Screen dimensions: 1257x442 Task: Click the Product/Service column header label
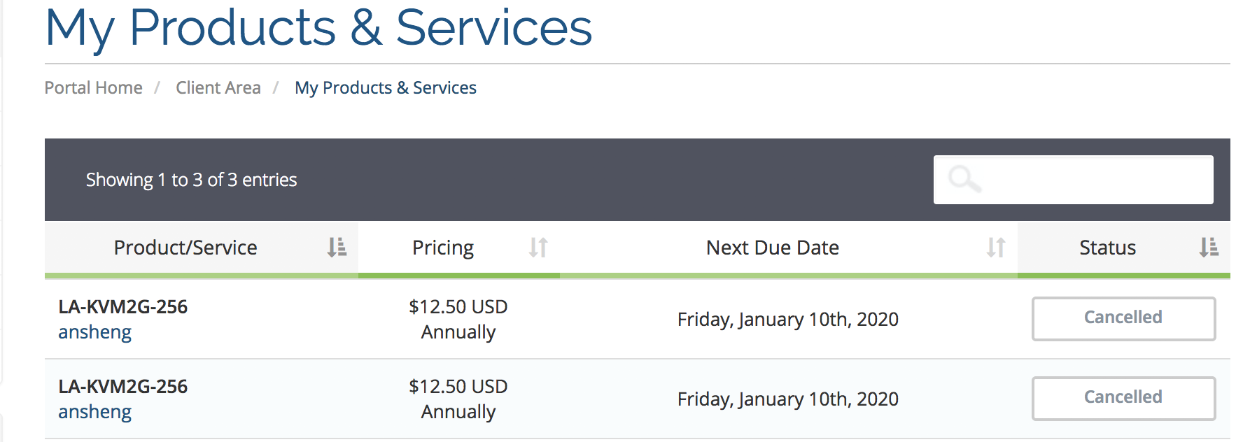click(x=185, y=248)
